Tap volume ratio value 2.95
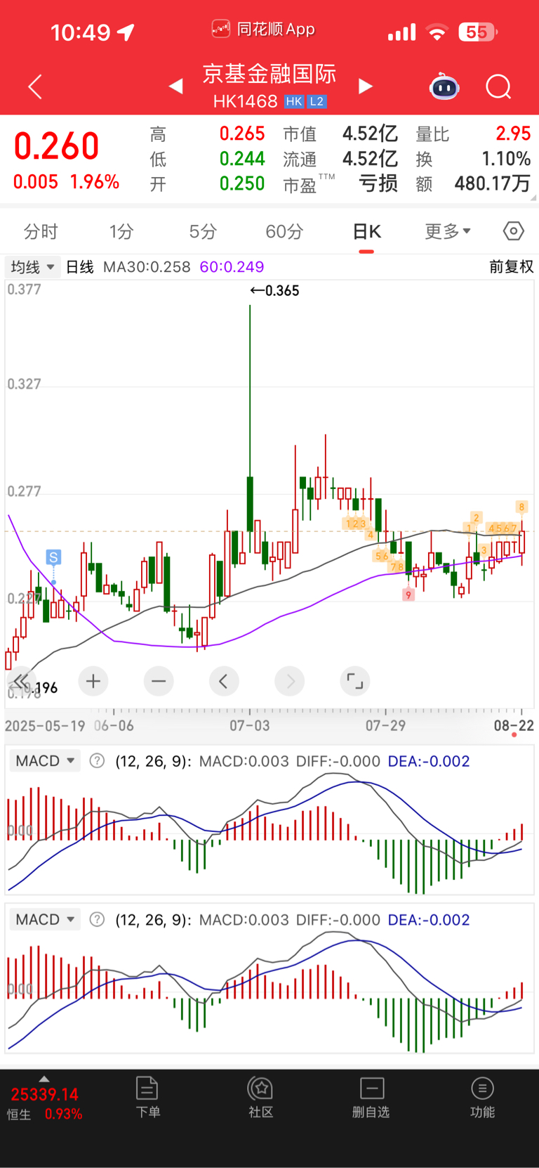Viewport: 539px width, 1168px height. (x=513, y=134)
